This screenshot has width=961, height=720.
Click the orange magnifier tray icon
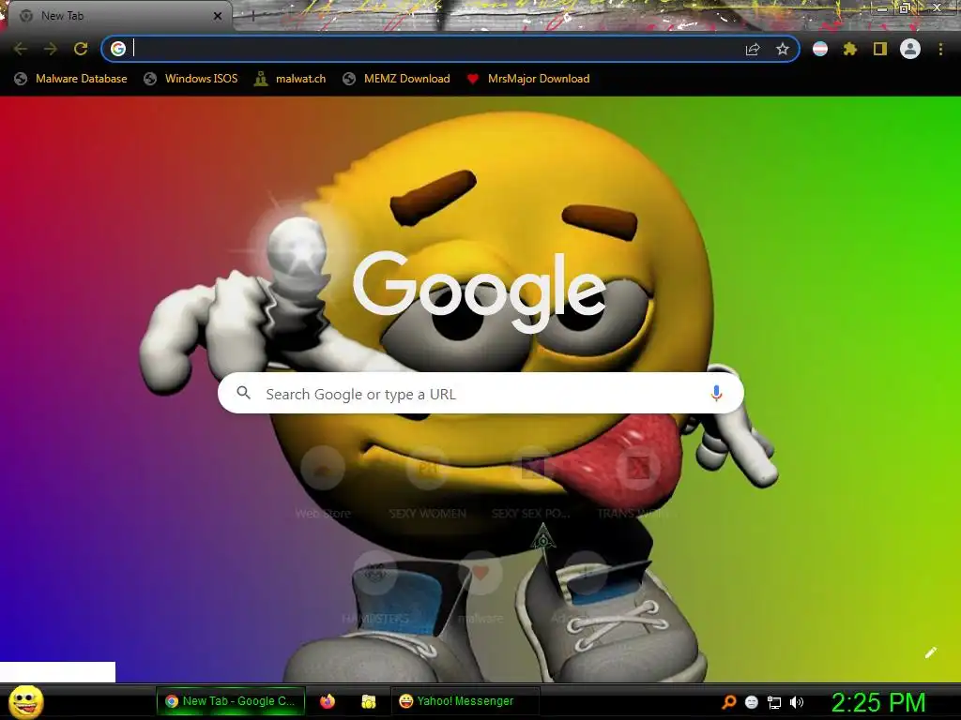[x=728, y=702]
